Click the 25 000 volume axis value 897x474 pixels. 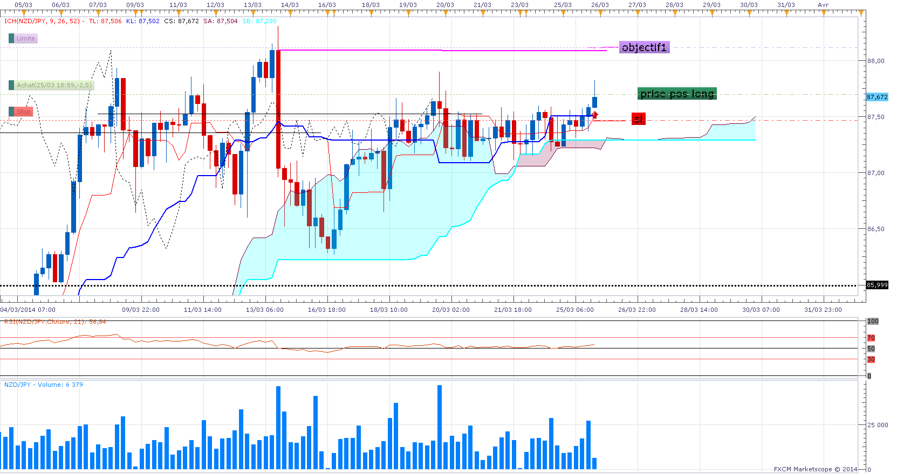pos(878,425)
